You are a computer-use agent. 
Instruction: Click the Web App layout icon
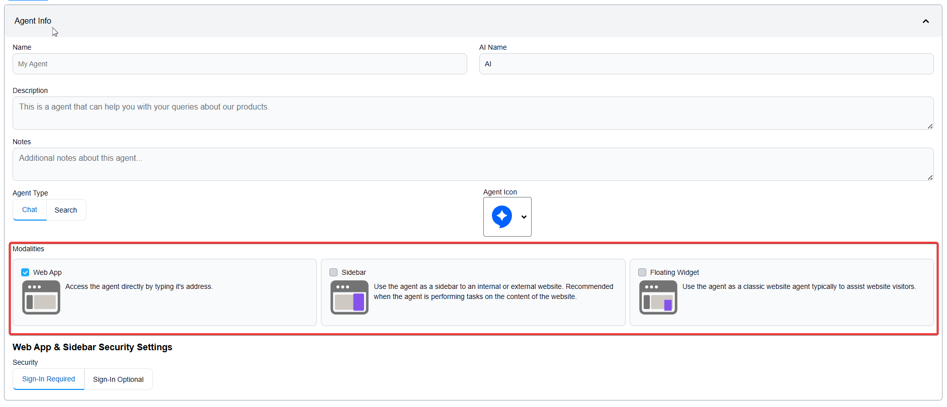pyautogui.click(x=41, y=297)
